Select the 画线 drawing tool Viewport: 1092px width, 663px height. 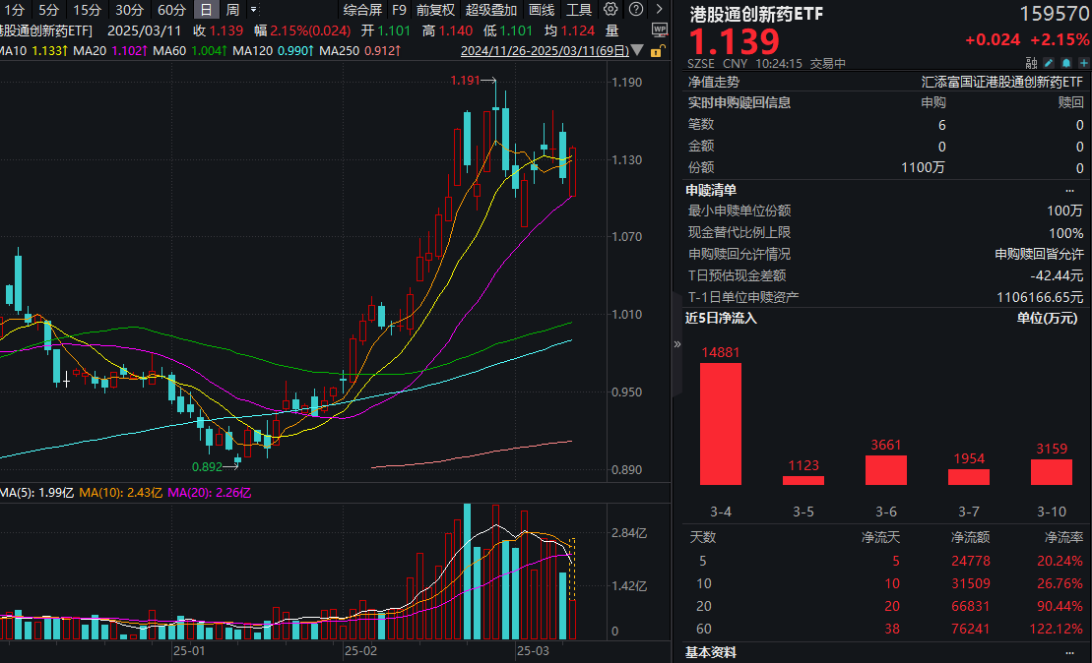point(543,10)
